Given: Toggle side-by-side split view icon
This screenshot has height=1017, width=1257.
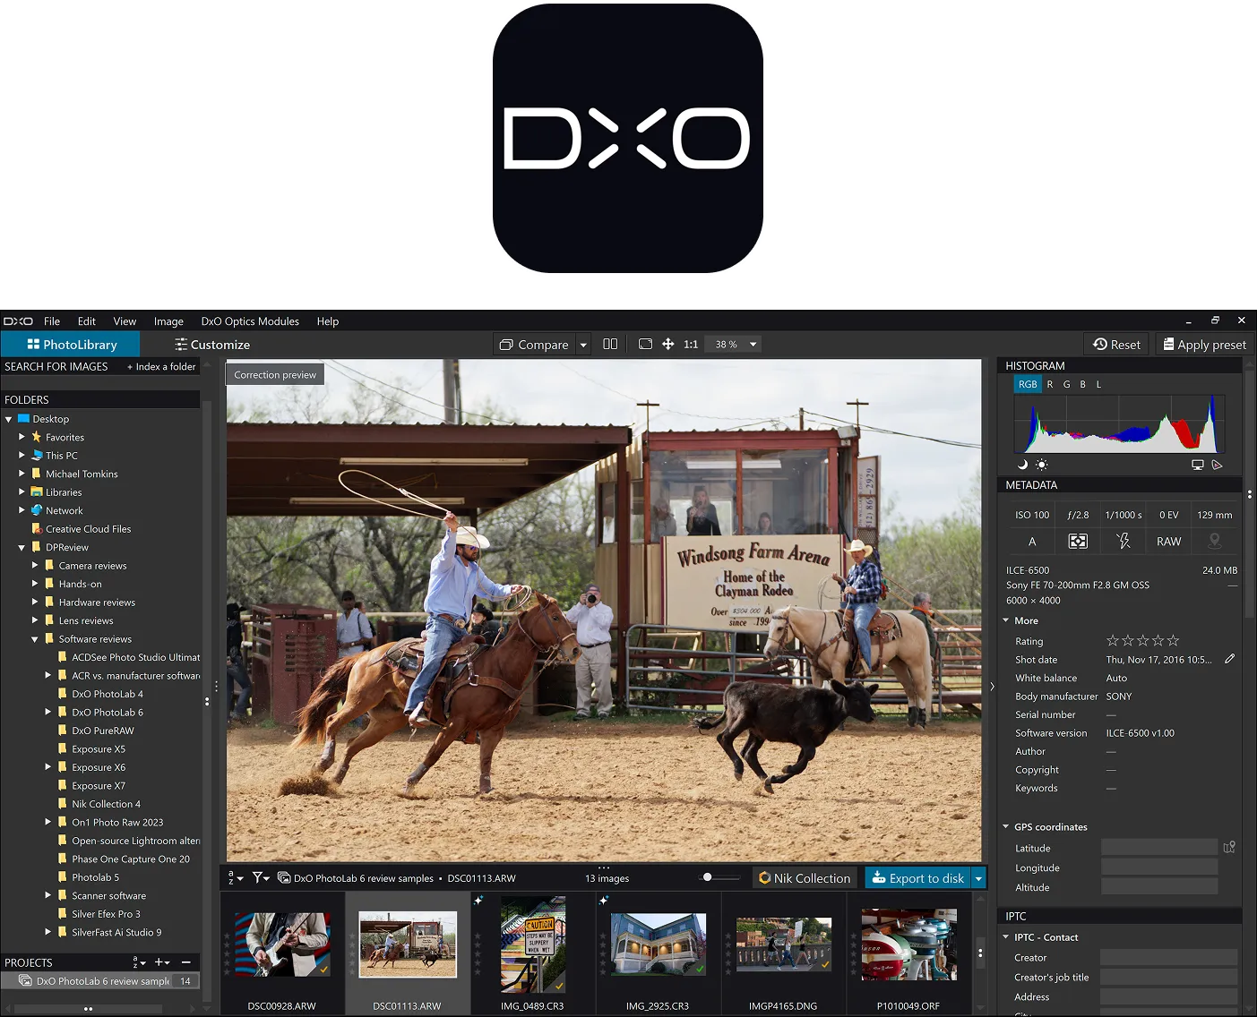Looking at the screenshot, I should (x=610, y=344).
